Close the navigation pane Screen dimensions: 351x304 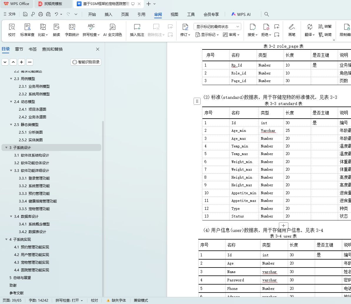pyautogui.click(x=98, y=49)
